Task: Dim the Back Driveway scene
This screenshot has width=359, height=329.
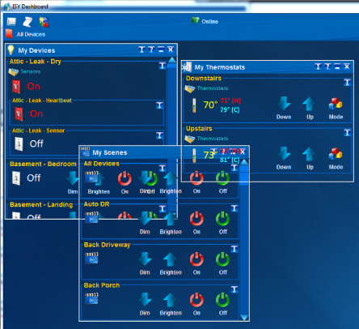Action: coord(145,258)
